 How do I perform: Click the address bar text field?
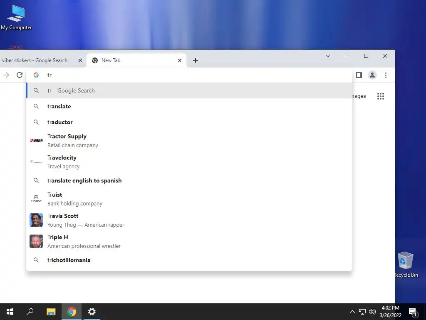tap(190, 75)
